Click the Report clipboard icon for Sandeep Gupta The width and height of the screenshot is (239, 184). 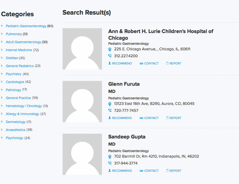point(167,170)
